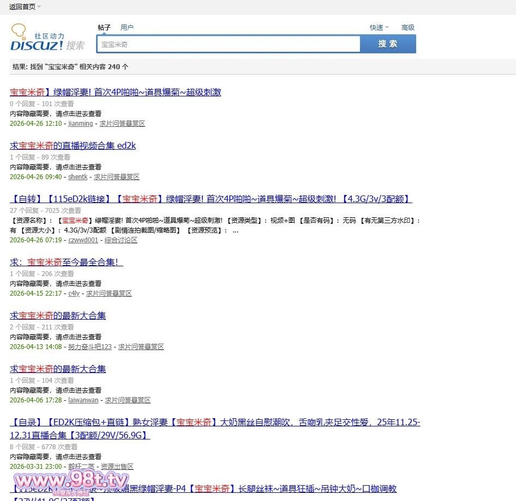The image size is (516, 501).
Task: Go to the 资源出售区 forum section
Action: 117,467
